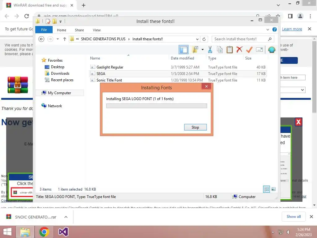Expand the Explorer ribbon chevron
Image resolution: width=317 pixels, height=238 pixels.
(x=268, y=29)
